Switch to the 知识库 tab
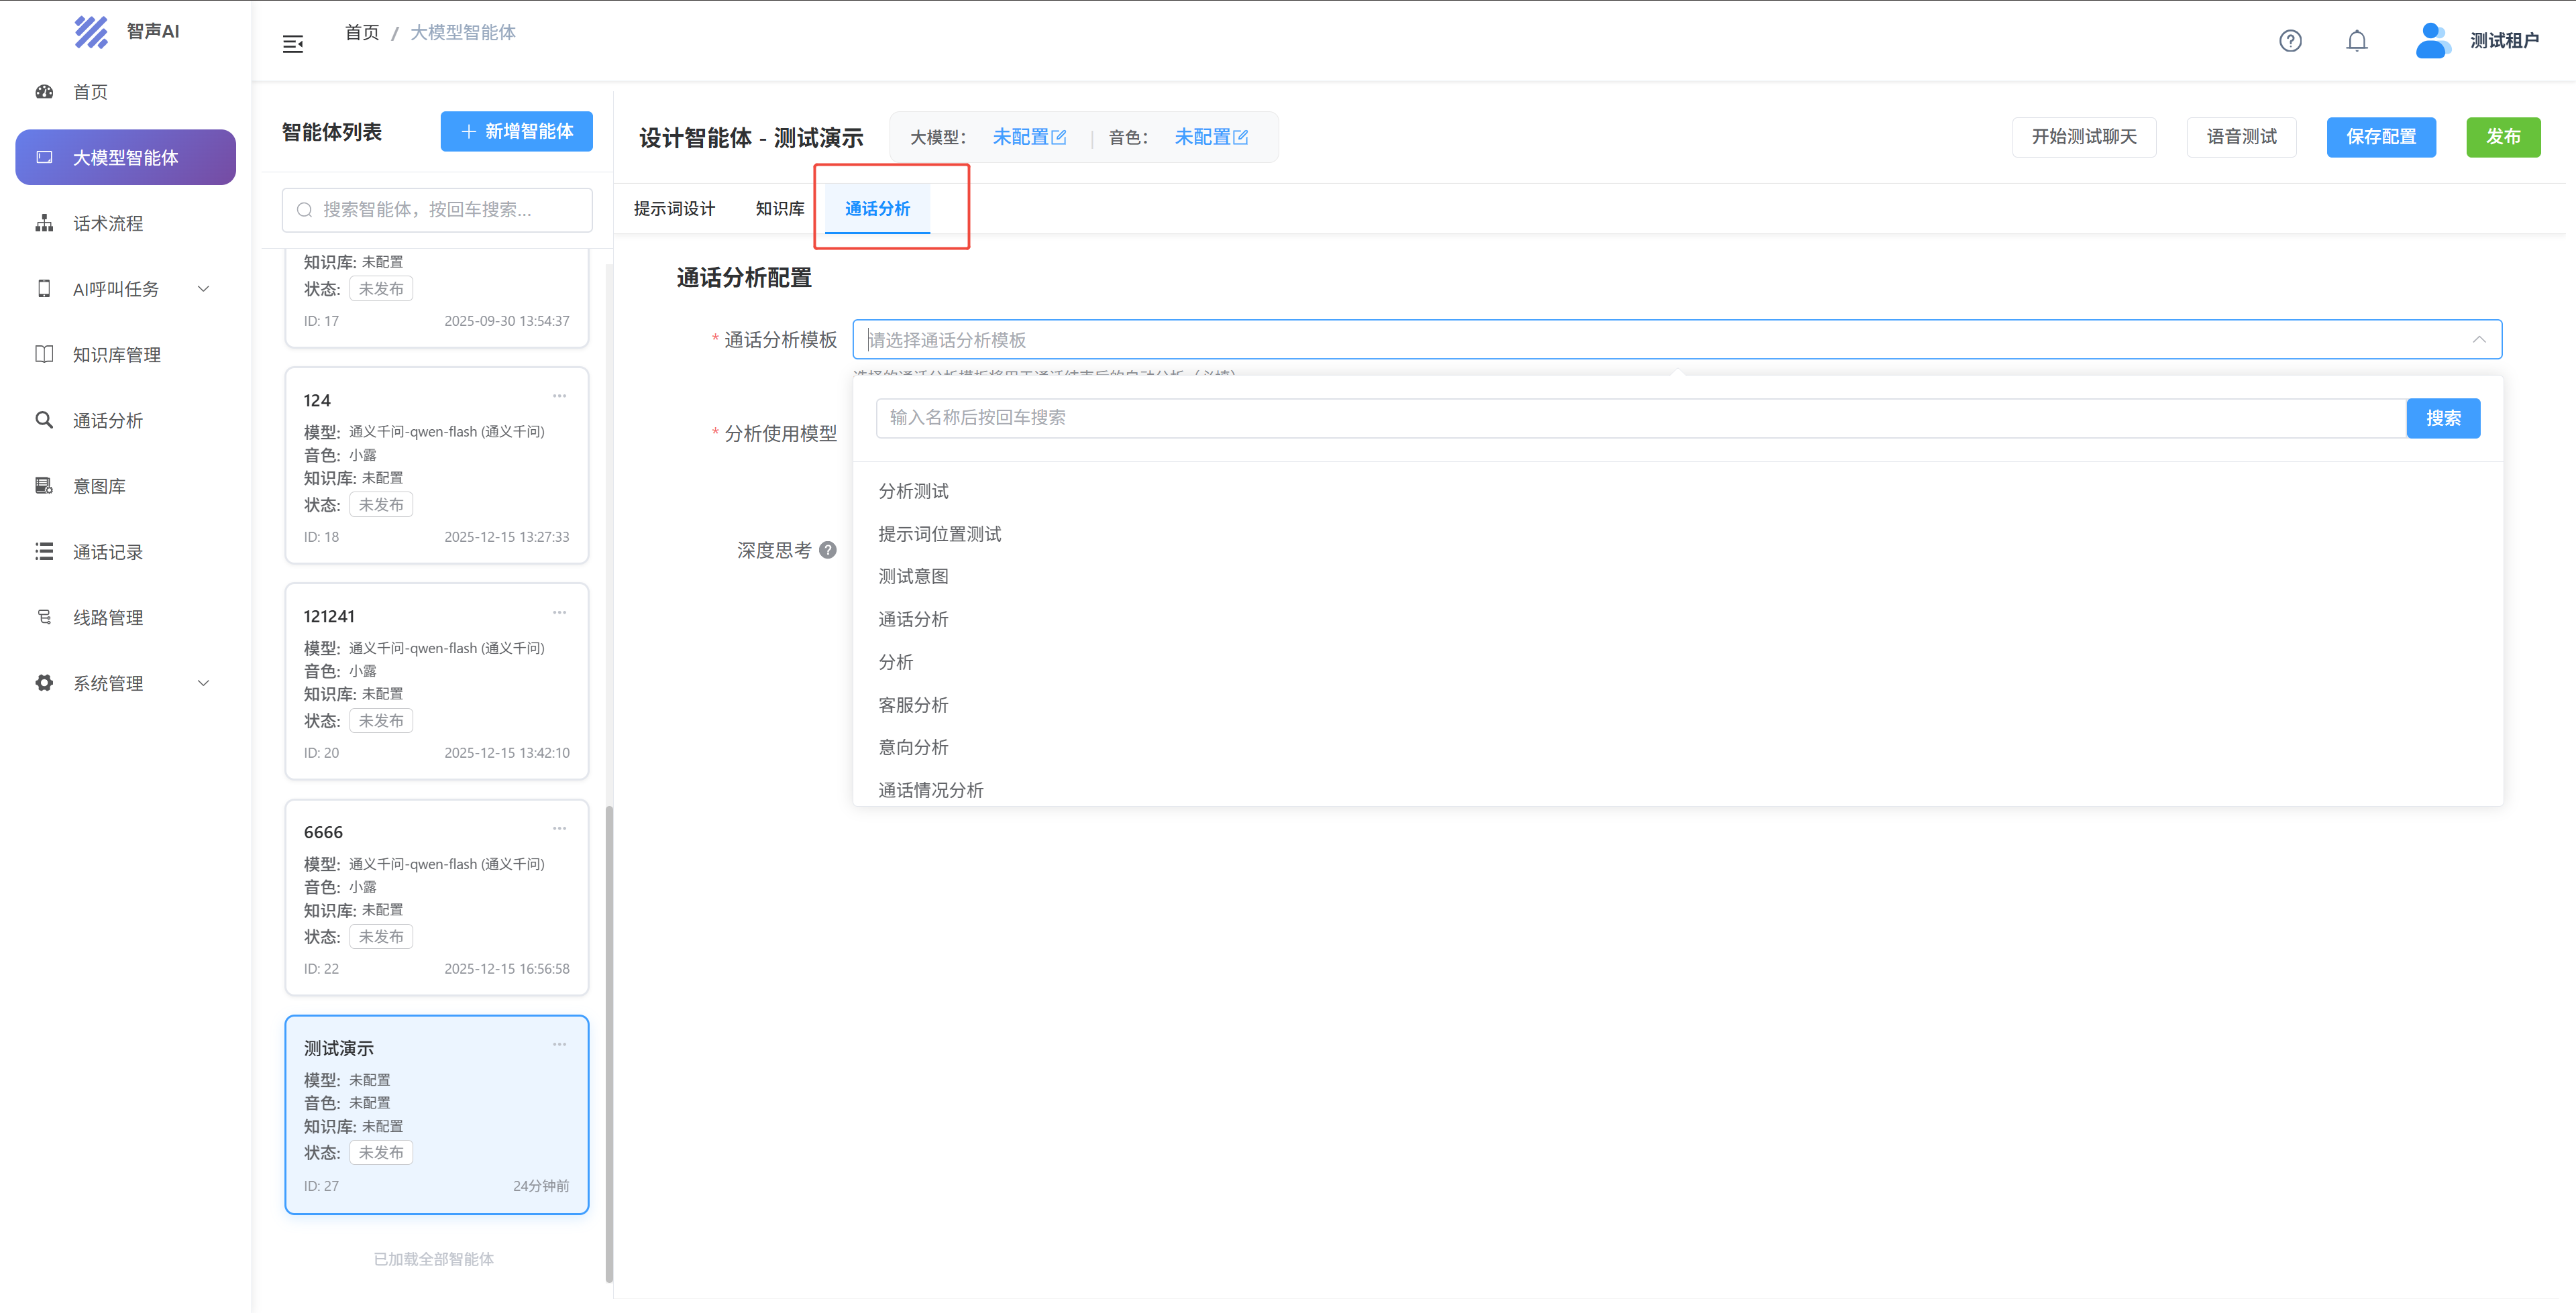 click(x=780, y=208)
